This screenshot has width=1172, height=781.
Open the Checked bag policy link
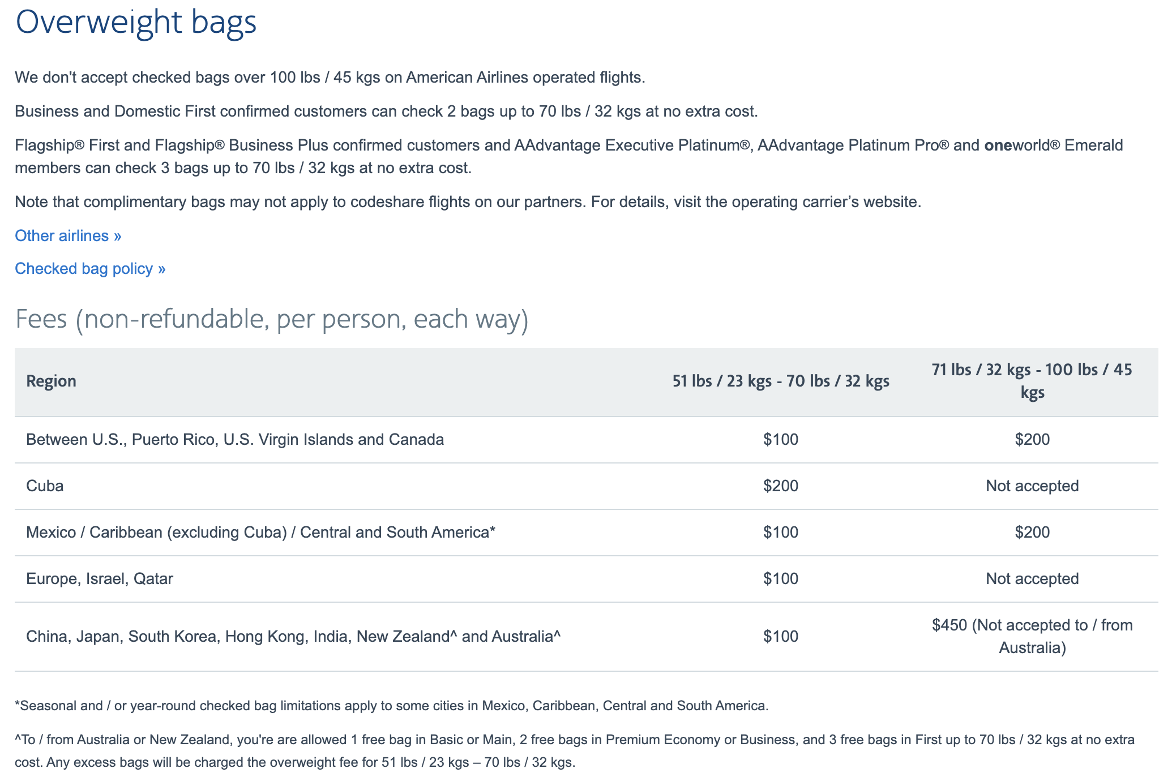tap(90, 268)
